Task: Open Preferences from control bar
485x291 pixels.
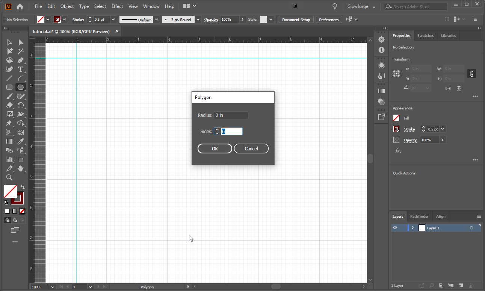Action: pos(329,20)
